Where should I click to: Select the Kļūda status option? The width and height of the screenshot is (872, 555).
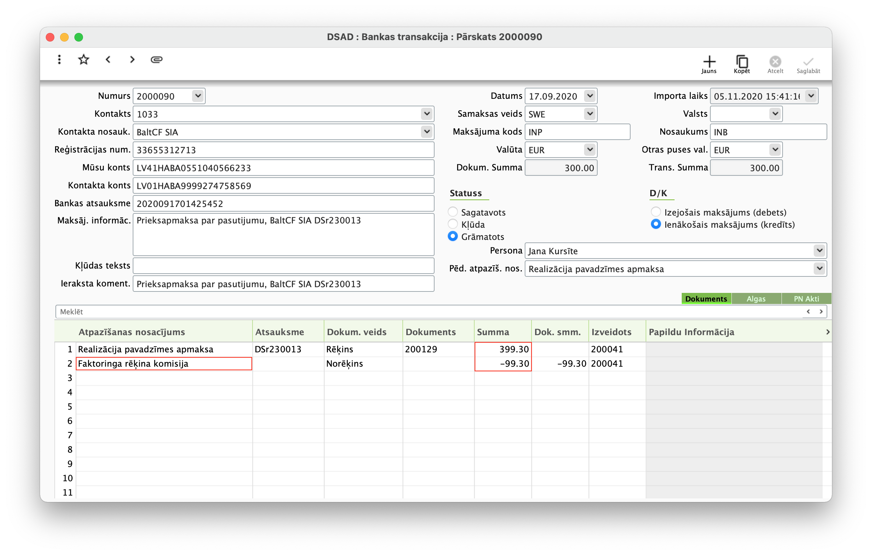click(453, 224)
